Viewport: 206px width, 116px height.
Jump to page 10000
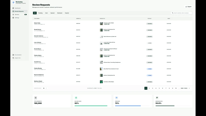pyautogui.click(x=186, y=88)
